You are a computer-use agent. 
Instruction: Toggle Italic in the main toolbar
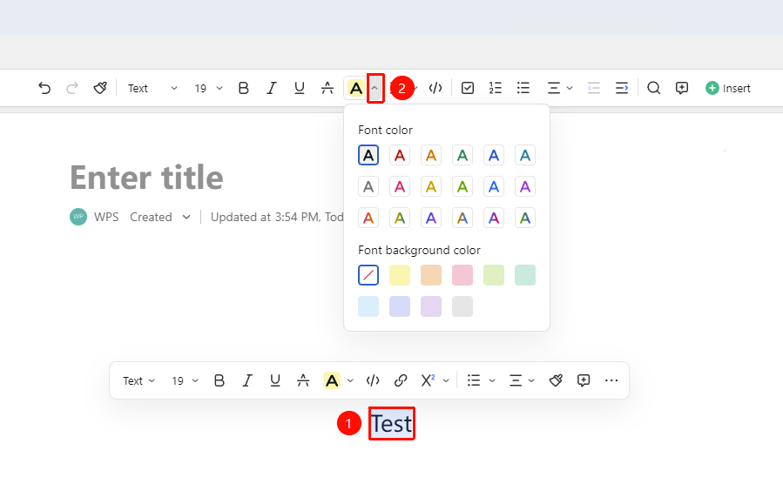point(271,88)
